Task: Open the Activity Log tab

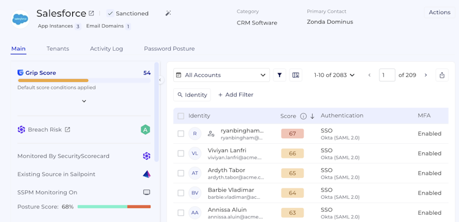Action: point(106,49)
